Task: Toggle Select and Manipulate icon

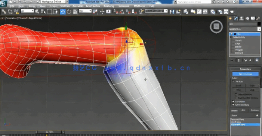Action: click(x=102, y=11)
